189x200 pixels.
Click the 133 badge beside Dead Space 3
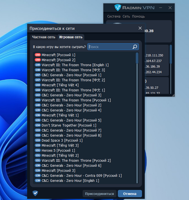coord(38,140)
